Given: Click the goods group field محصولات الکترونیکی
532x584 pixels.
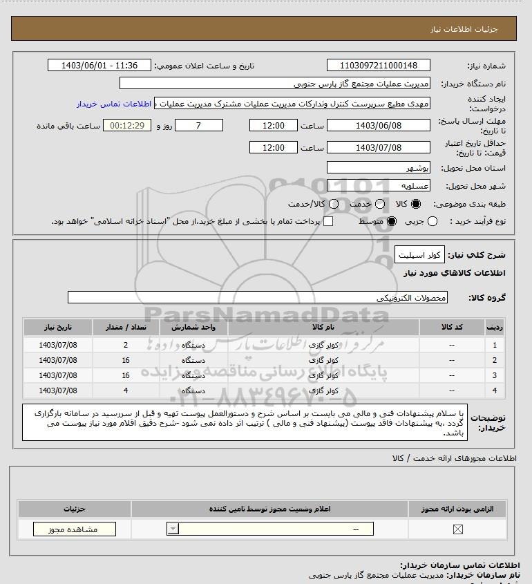Looking at the screenshot, I should 258,298.
